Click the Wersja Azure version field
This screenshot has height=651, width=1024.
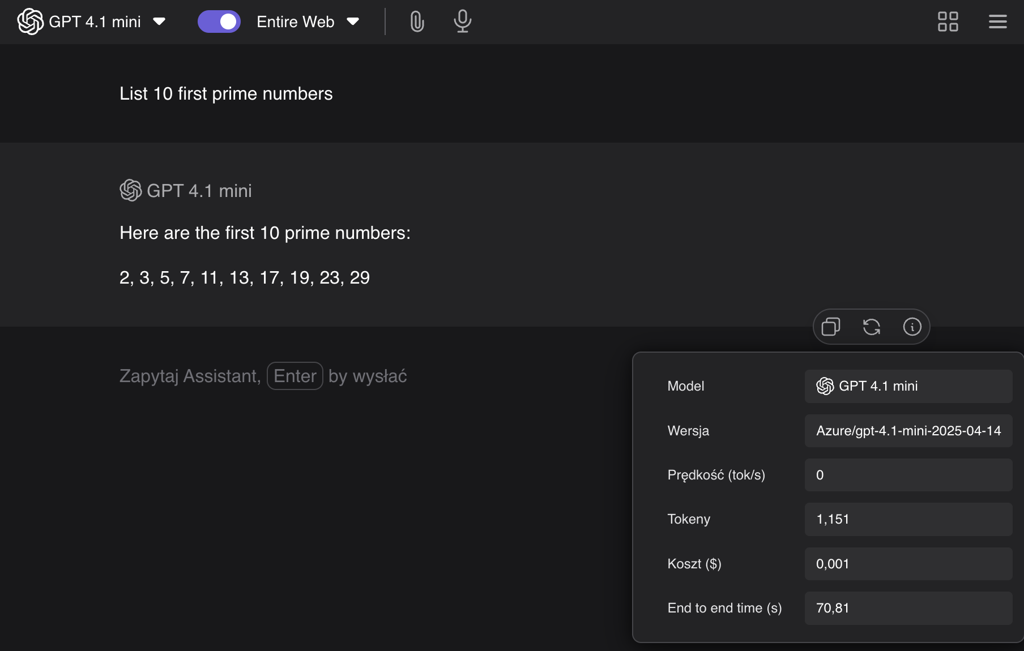tap(908, 431)
